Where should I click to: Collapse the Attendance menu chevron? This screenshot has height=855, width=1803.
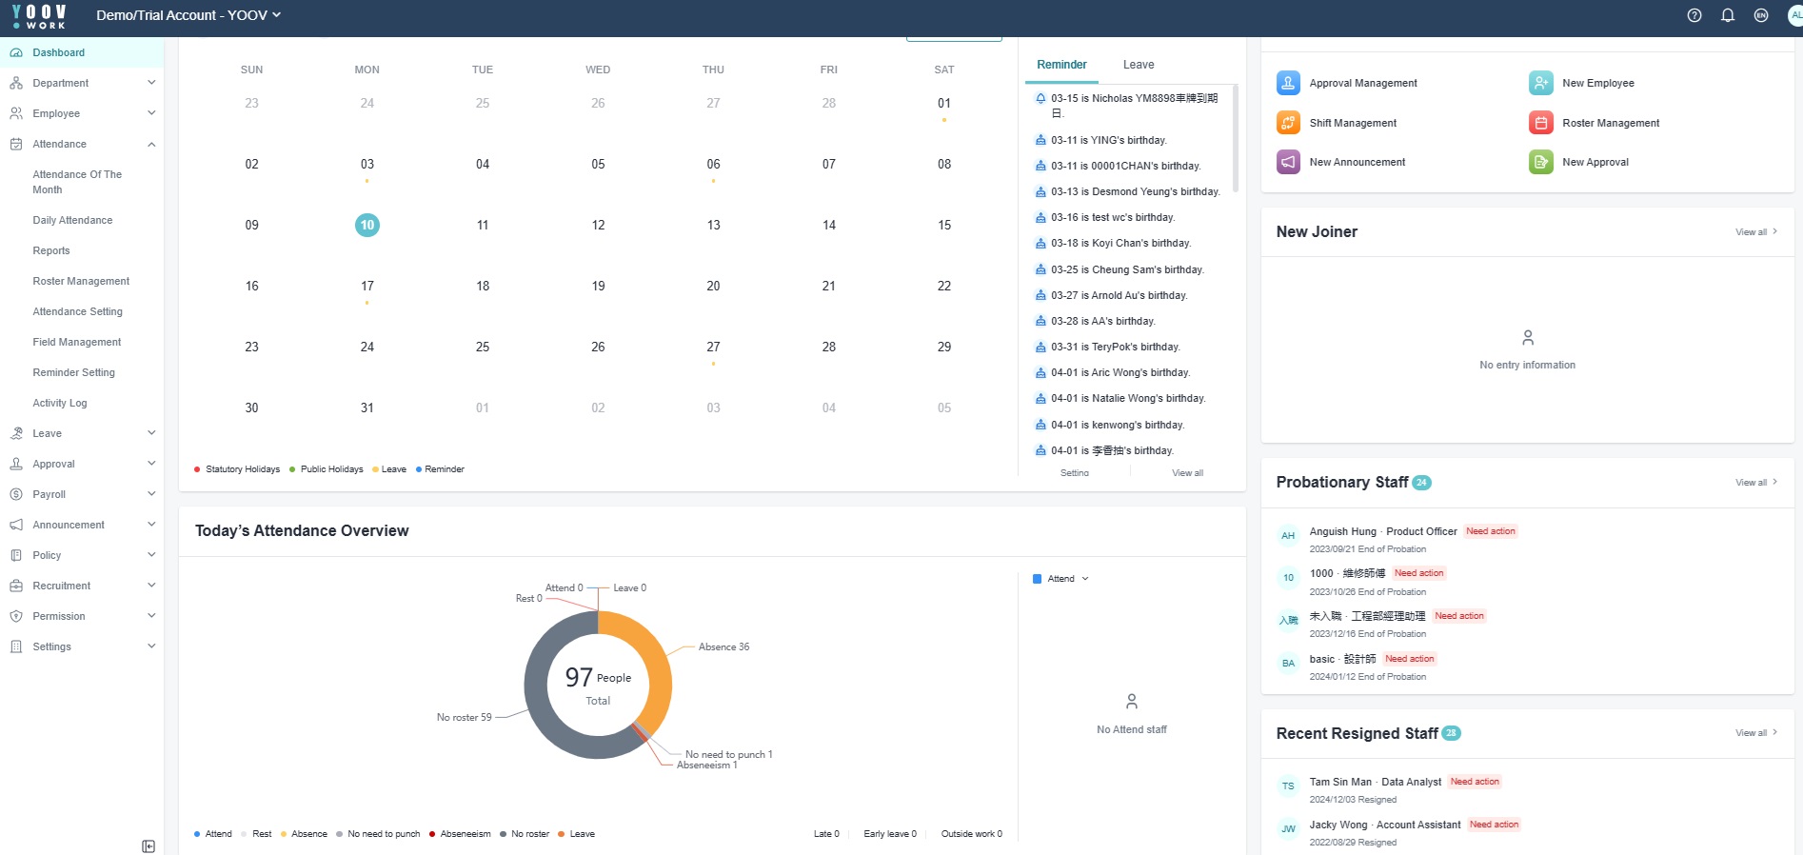tap(151, 144)
